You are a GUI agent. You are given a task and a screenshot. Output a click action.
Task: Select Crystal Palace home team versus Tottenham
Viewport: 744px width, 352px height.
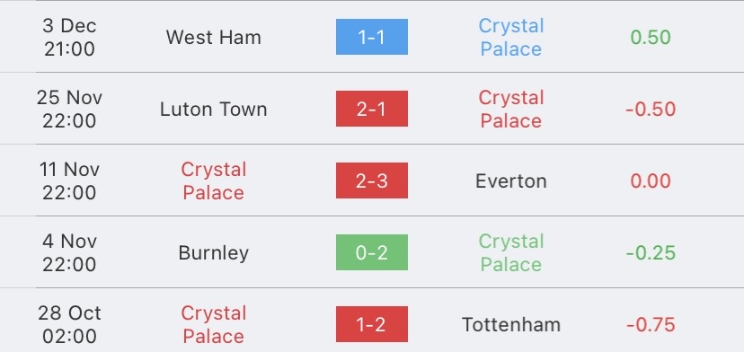[214, 325]
